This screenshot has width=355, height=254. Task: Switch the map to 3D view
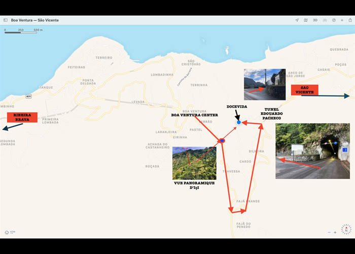[x=315, y=20]
